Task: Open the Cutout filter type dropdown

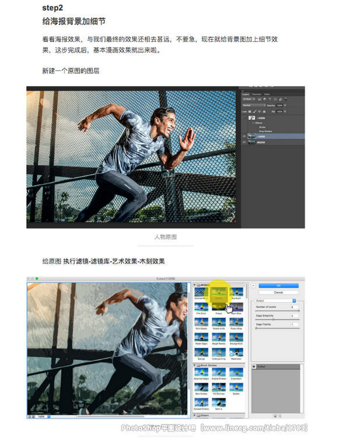Action: pyautogui.click(x=275, y=301)
